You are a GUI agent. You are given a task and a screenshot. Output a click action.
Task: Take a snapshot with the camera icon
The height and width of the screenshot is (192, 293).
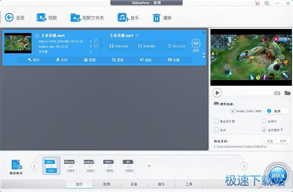click(277, 93)
